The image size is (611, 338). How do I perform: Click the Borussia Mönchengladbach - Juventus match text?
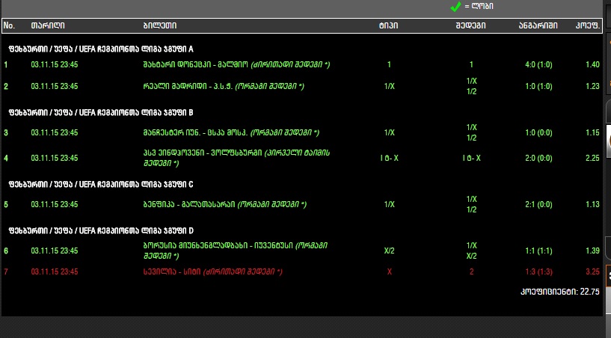tap(236, 251)
